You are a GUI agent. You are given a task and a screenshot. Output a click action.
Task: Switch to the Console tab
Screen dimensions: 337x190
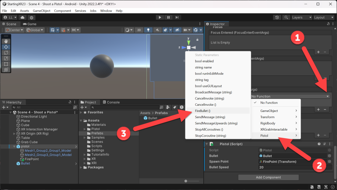[x=111, y=102]
